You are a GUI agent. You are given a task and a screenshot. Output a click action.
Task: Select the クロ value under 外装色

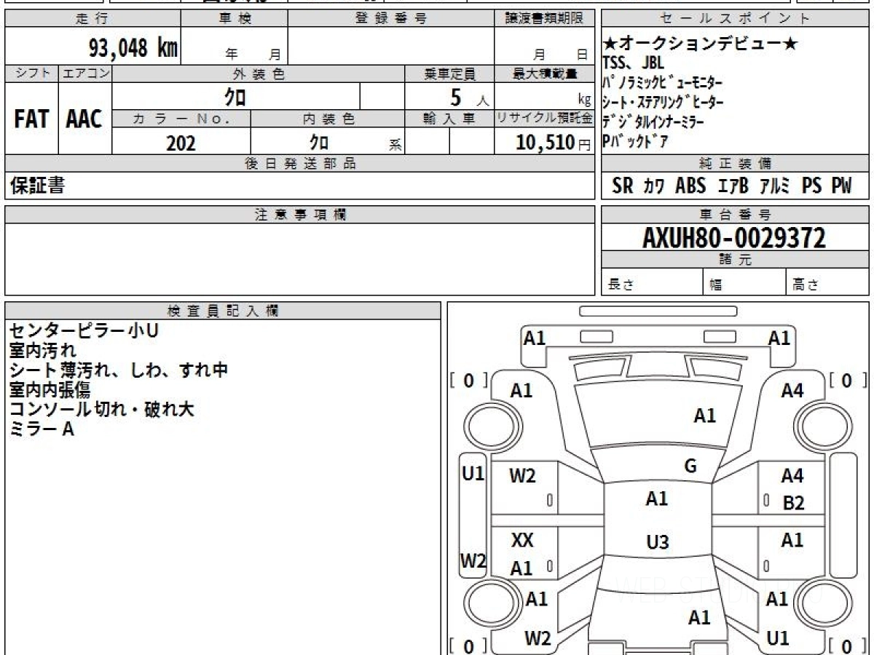click(235, 96)
